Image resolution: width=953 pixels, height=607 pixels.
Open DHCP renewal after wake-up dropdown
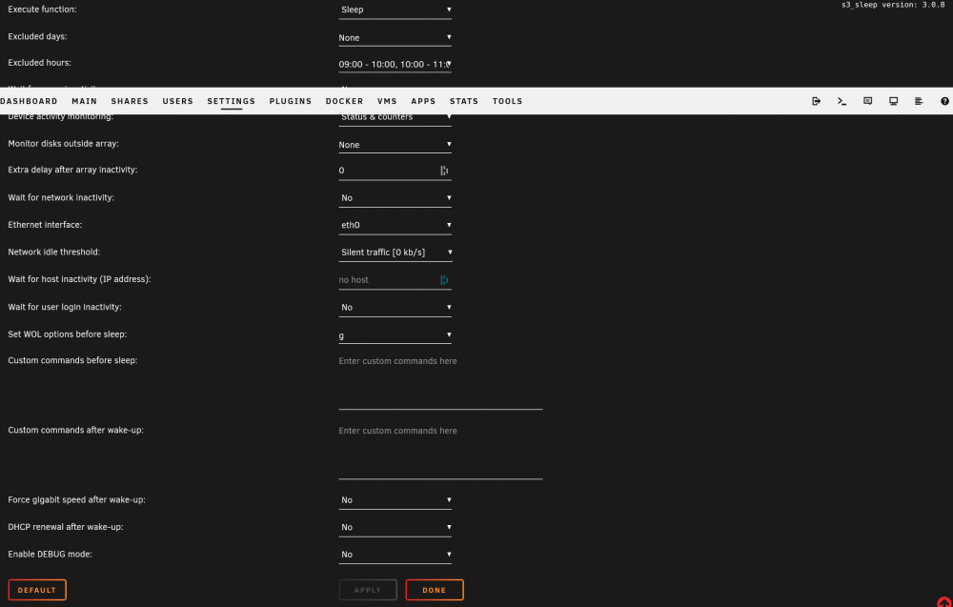tap(395, 527)
